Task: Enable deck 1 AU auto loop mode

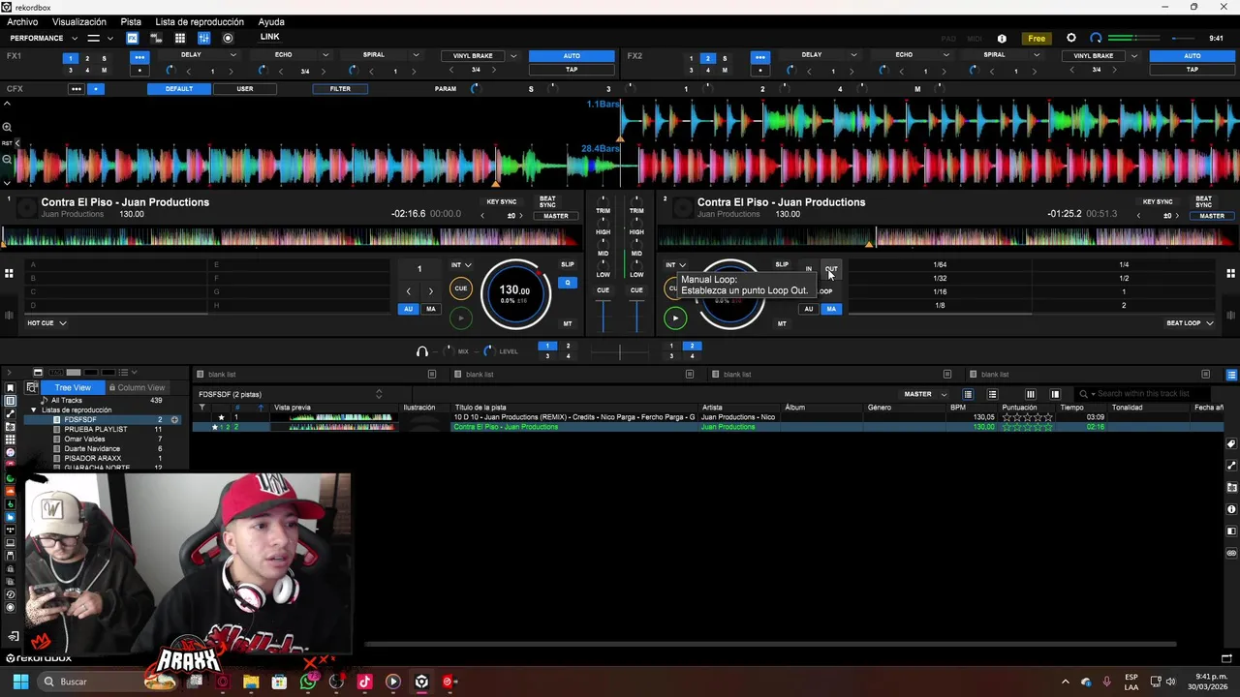Action: pos(408,309)
